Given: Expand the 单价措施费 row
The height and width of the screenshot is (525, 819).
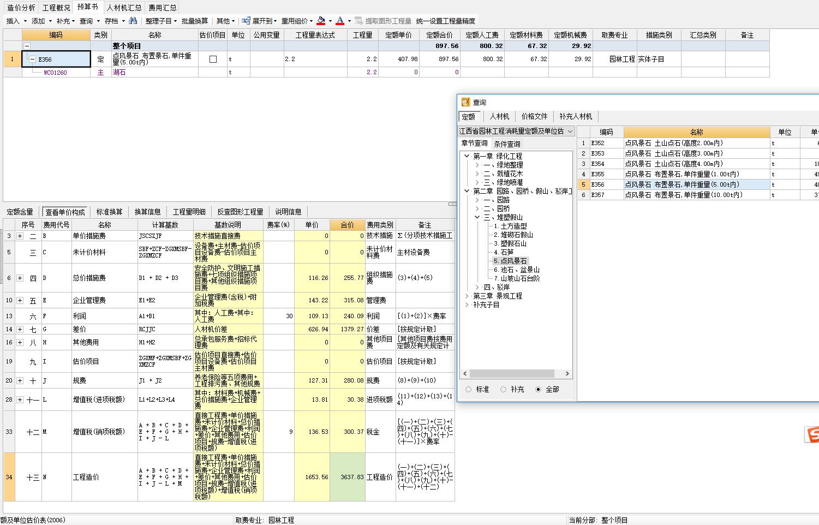Looking at the screenshot, I should [20, 236].
